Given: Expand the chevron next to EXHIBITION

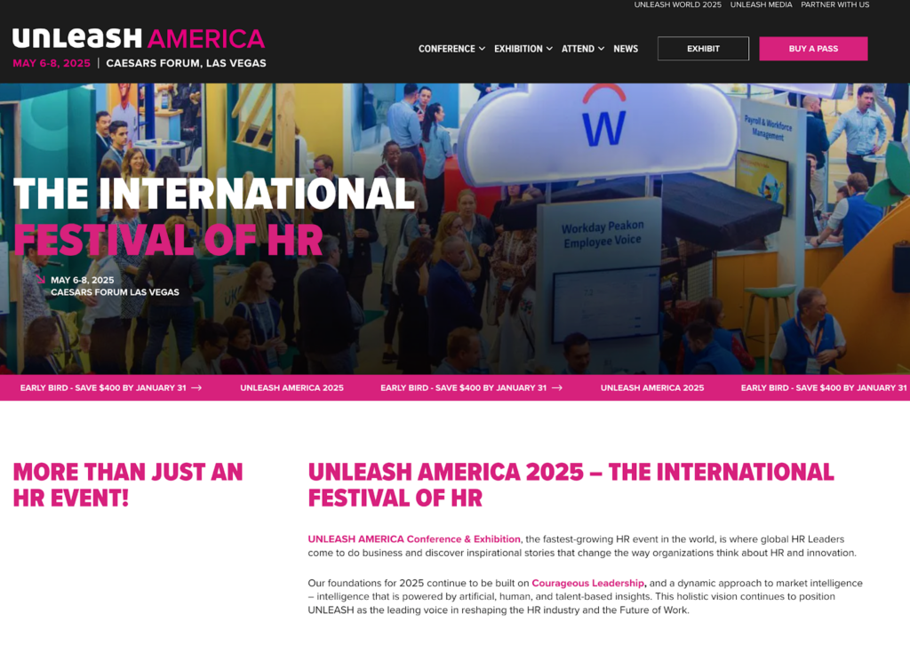Looking at the screenshot, I should click(x=549, y=49).
